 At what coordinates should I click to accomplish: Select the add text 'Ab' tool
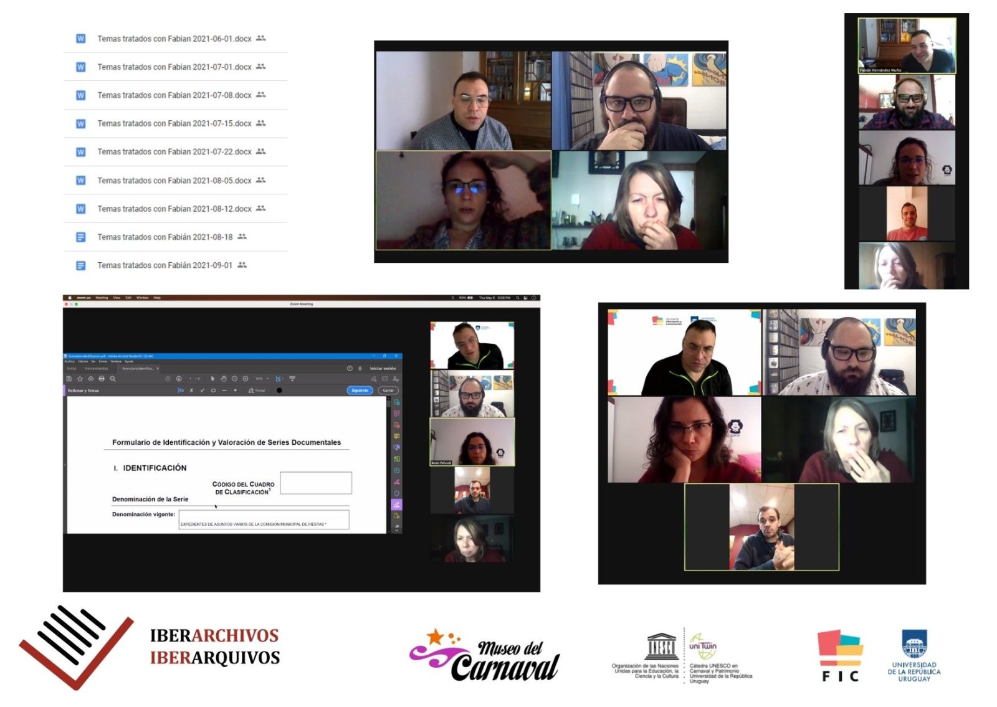(181, 391)
